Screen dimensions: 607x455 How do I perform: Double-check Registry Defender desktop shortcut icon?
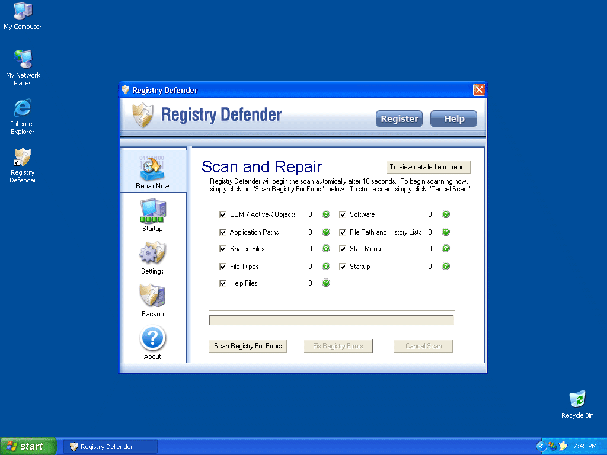[x=23, y=158]
